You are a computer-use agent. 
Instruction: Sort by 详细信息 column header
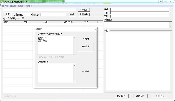[x=73, y=22]
